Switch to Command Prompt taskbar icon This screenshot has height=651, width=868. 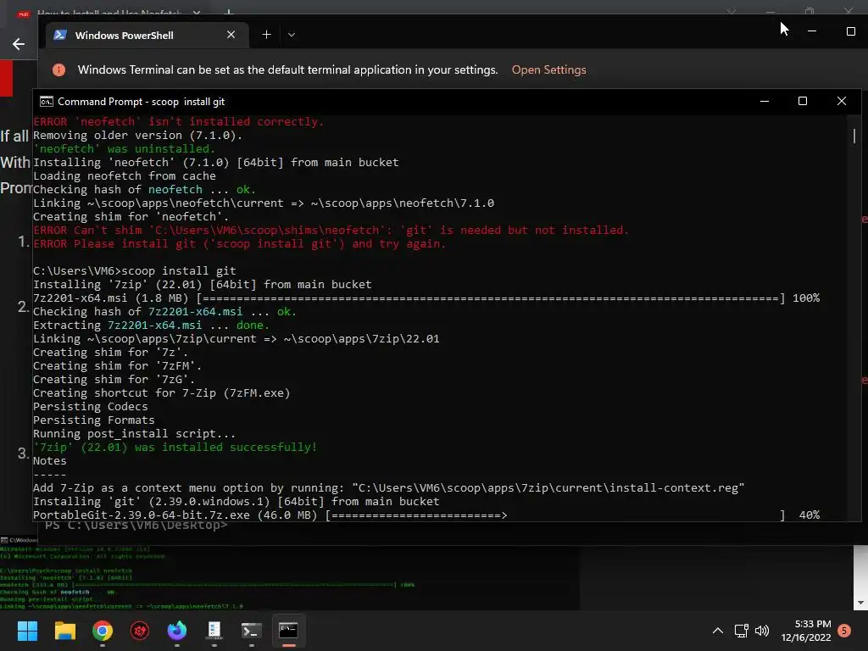coord(288,631)
